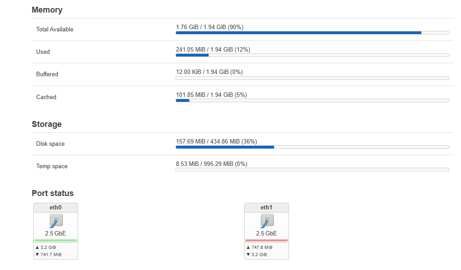Click the eth0 ethernet port icon
The width and height of the screenshot is (461, 270).
tap(56, 221)
